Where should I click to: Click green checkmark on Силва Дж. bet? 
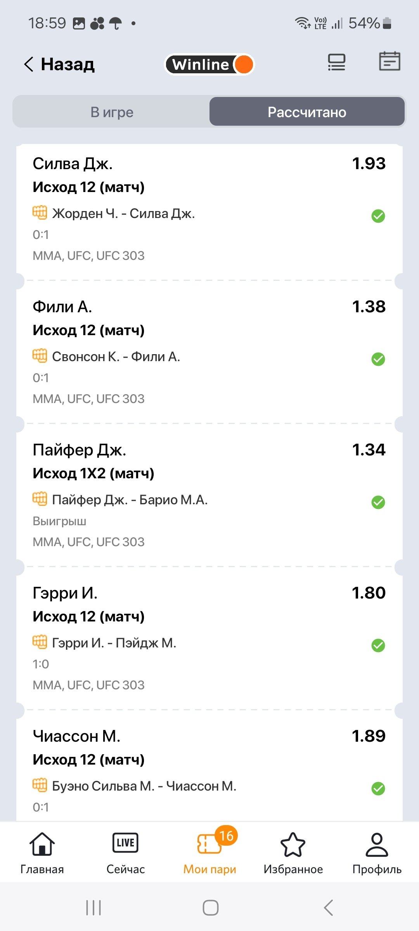[x=378, y=216]
